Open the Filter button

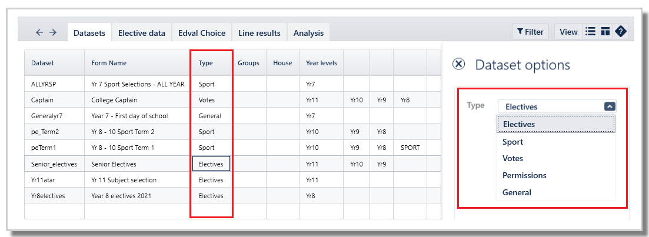[x=530, y=32]
